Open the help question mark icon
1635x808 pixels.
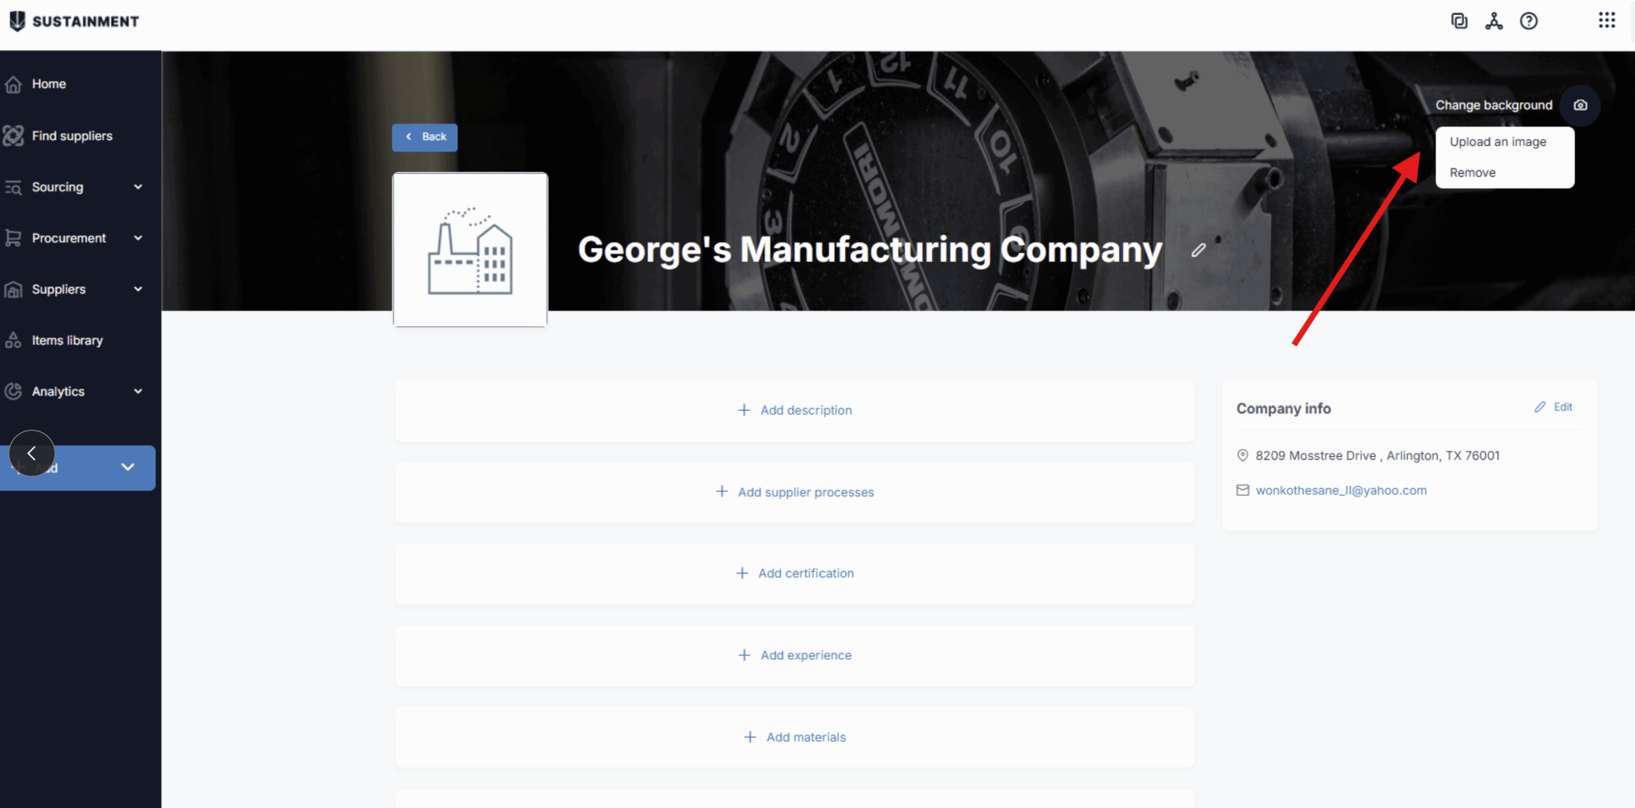(1528, 21)
